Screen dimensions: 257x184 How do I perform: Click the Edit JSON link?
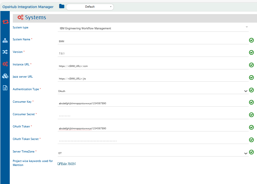coord(67,164)
